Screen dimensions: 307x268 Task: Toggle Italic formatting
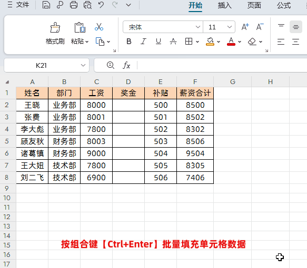(144, 42)
